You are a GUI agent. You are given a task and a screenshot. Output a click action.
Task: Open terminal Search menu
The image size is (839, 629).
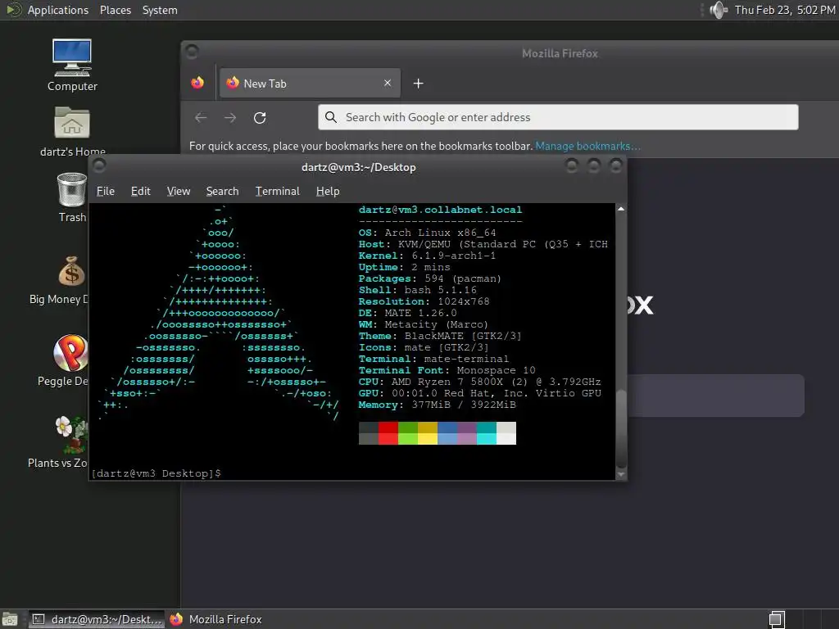pos(222,191)
